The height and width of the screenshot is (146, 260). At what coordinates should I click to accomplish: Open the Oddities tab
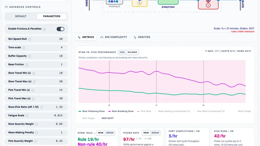pyautogui.click(x=142, y=37)
